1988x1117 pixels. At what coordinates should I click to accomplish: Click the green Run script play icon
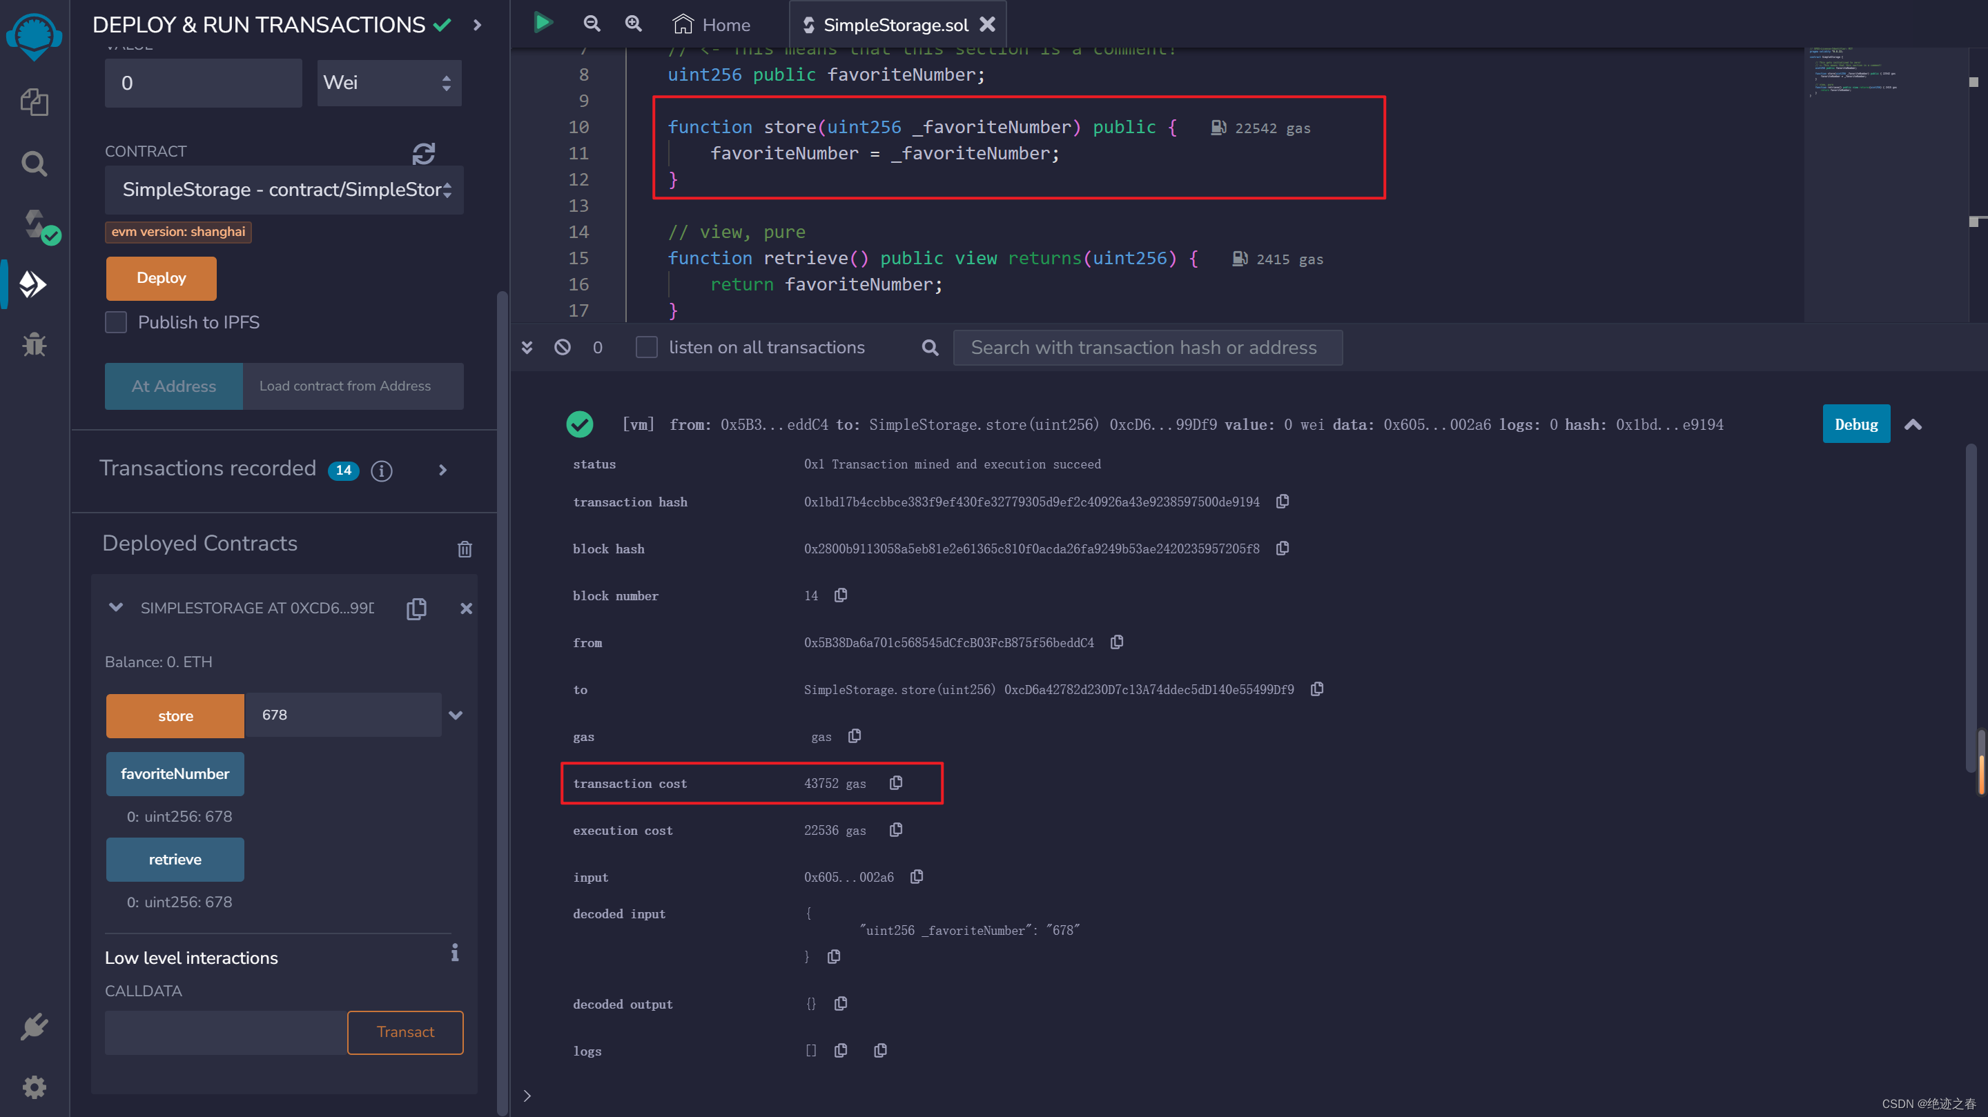click(x=543, y=23)
